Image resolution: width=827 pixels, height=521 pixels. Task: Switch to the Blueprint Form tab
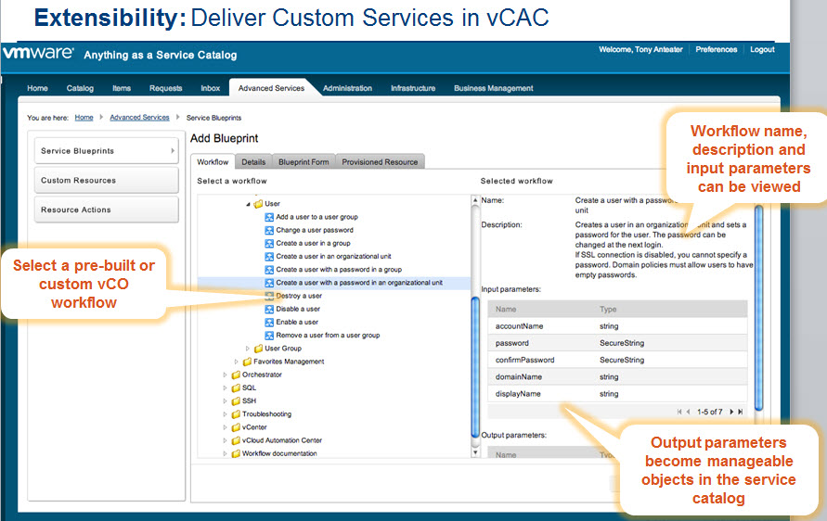[x=304, y=162]
